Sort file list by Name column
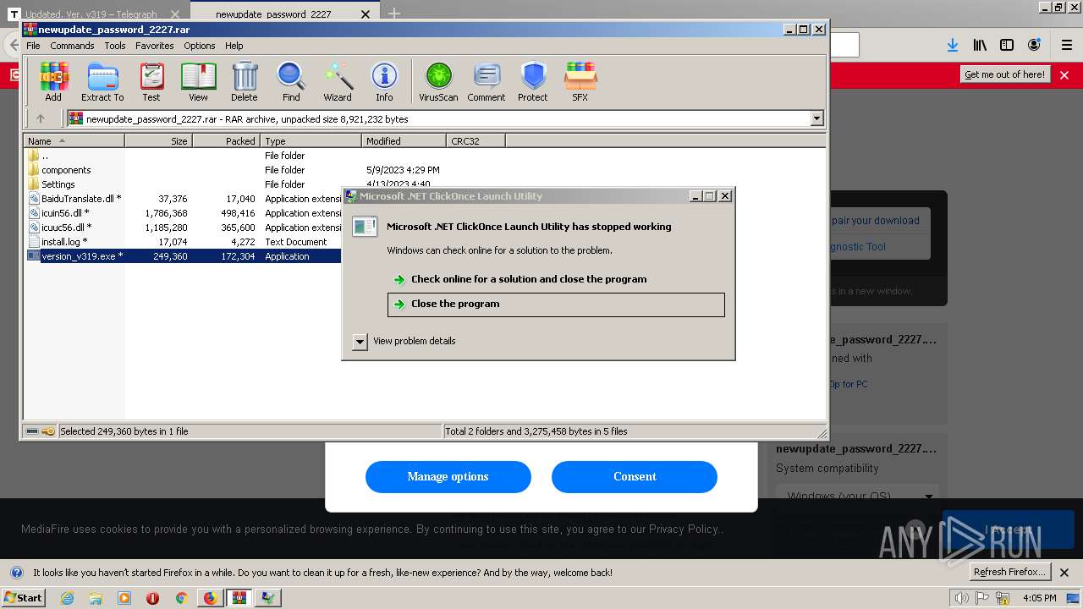 (x=74, y=141)
